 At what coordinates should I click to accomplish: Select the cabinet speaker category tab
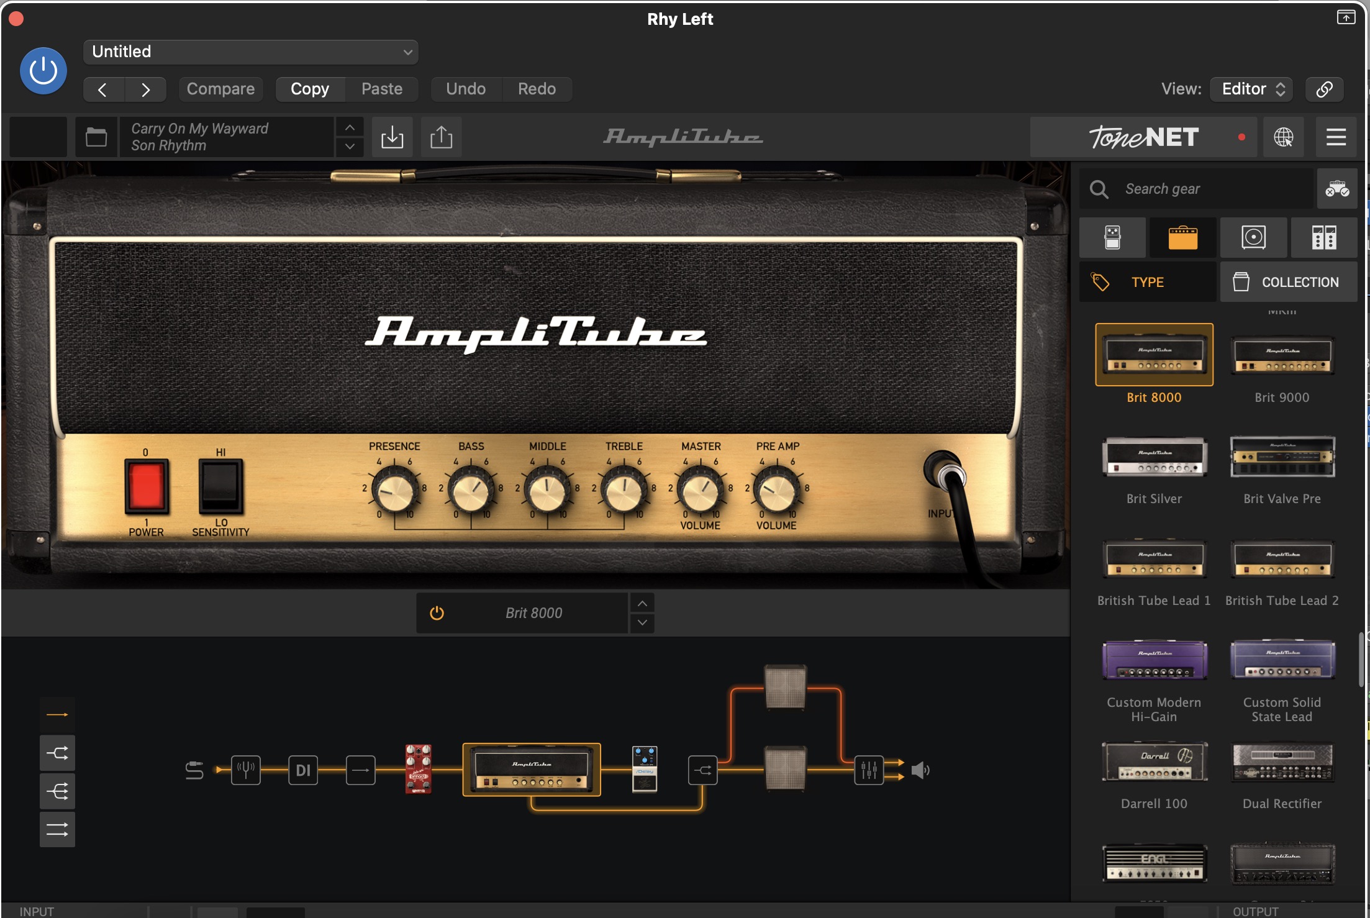1253,237
